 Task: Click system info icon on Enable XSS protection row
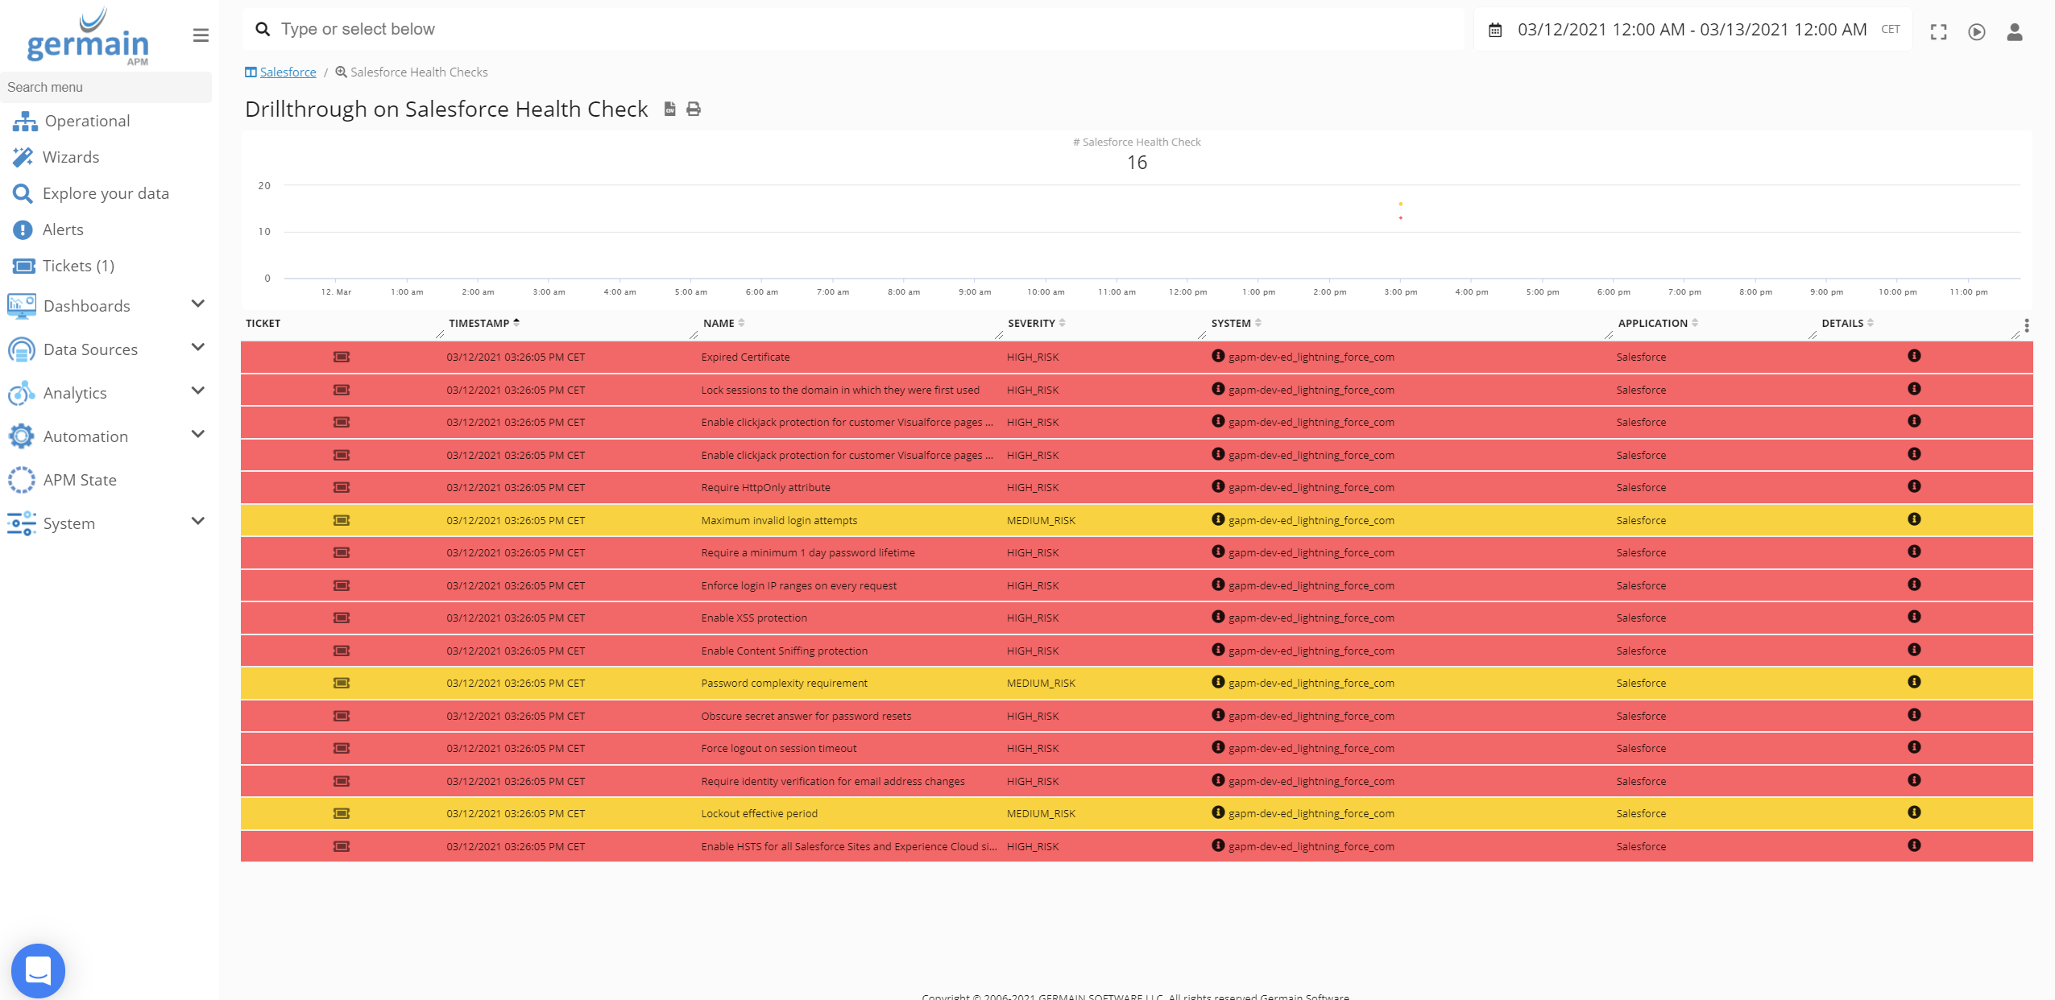(x=1218, y=617)
